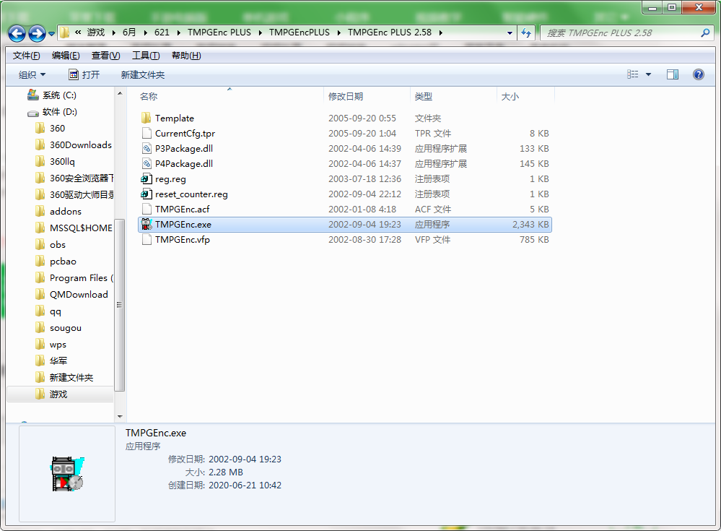Click the refresh icon beside address bar
721x531 pixels.
(526, 33)
